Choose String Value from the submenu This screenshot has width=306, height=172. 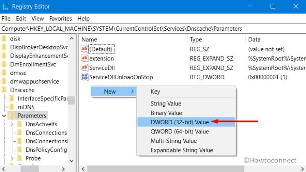pyautogui.click(x=186, y=104)
